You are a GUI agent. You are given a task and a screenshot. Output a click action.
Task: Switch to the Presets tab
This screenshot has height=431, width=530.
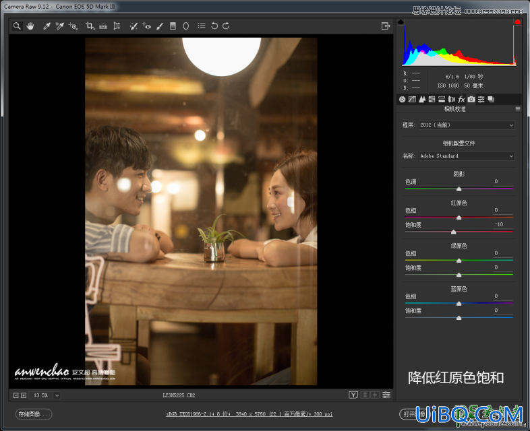point(481,99)
